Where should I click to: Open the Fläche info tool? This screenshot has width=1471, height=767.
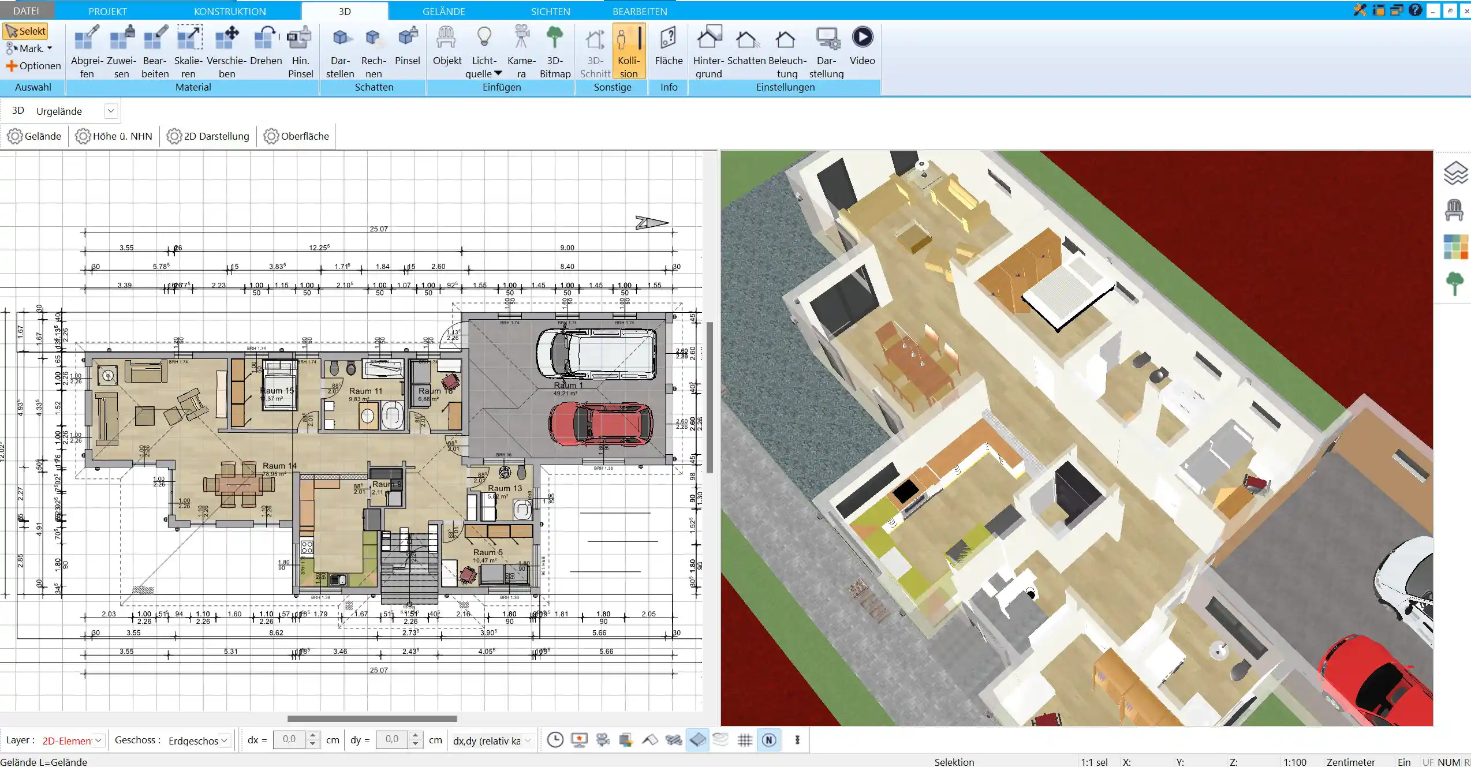(669, 46)
